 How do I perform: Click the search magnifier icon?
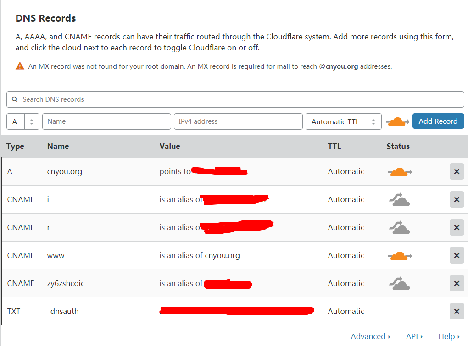pos(14,99)
